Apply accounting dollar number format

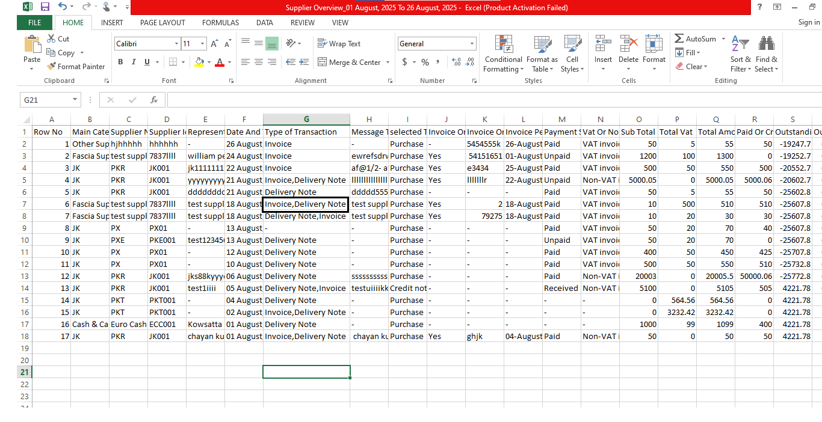coord(405,62)
